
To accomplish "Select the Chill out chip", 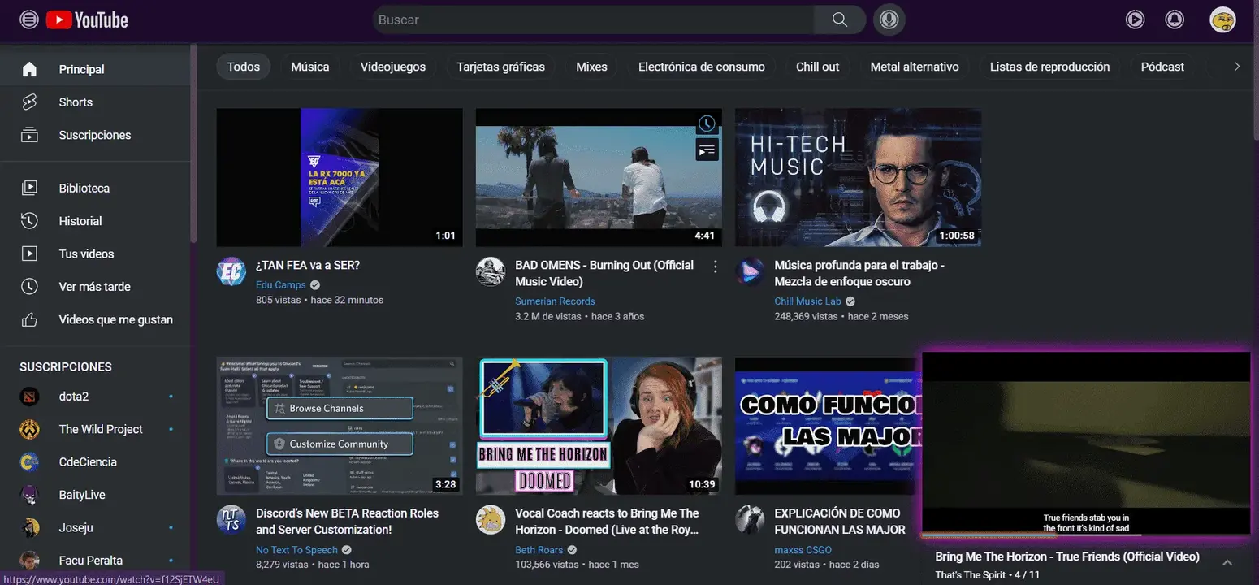I will coord(818,67).
